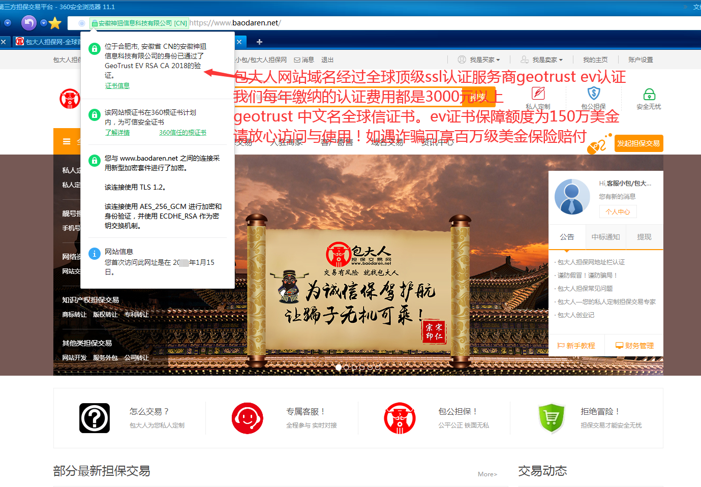This screenshot has width=701, height=487.
Task: Click the 财务管理 monitor icon link
Action: tap(634, 346)
